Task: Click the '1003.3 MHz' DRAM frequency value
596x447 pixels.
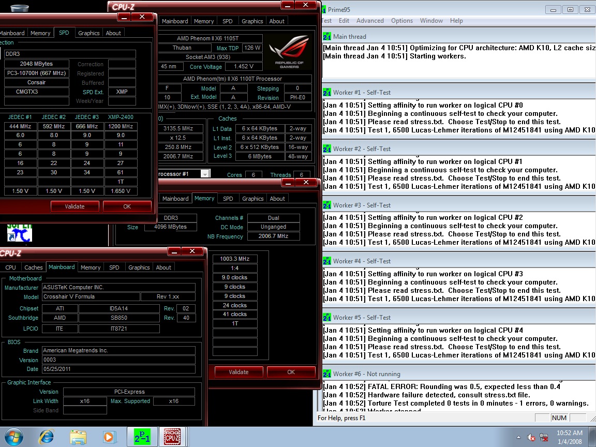Action: coord(235,259)
